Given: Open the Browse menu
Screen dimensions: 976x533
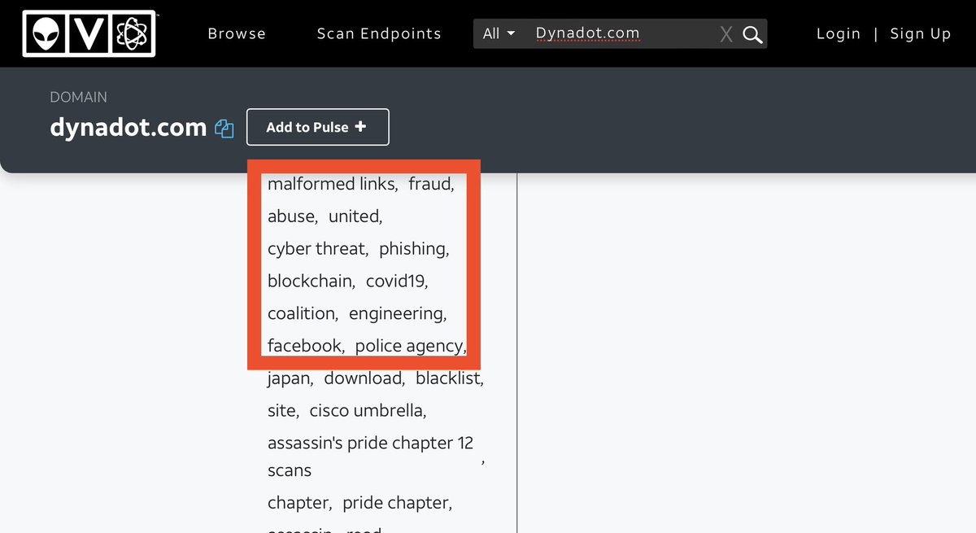Looking at the screenshot, I should point(237,34).
